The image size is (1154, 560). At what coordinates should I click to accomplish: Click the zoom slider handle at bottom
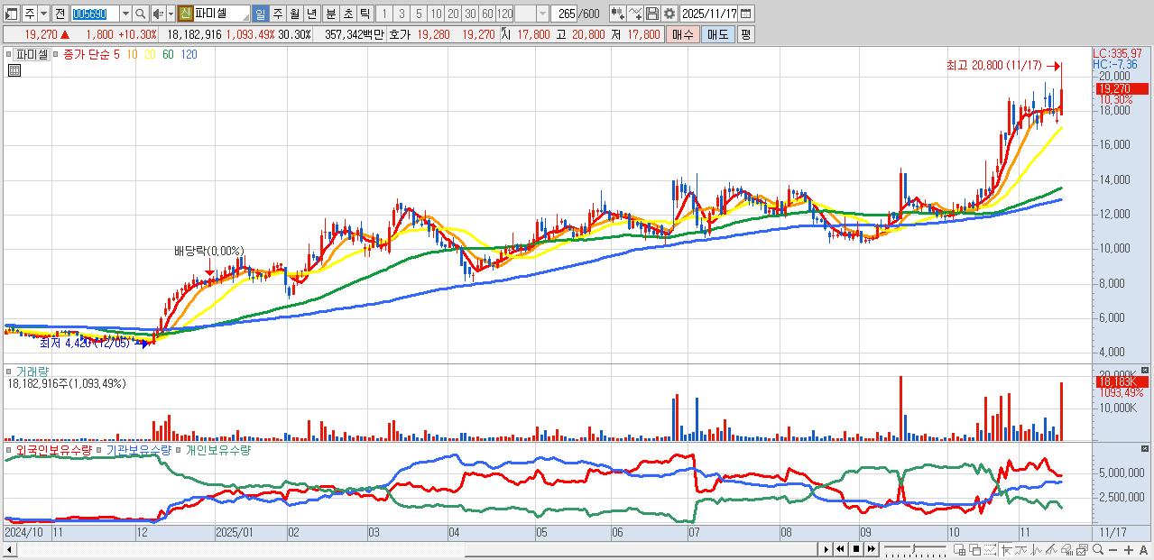[x=913, y=547]
